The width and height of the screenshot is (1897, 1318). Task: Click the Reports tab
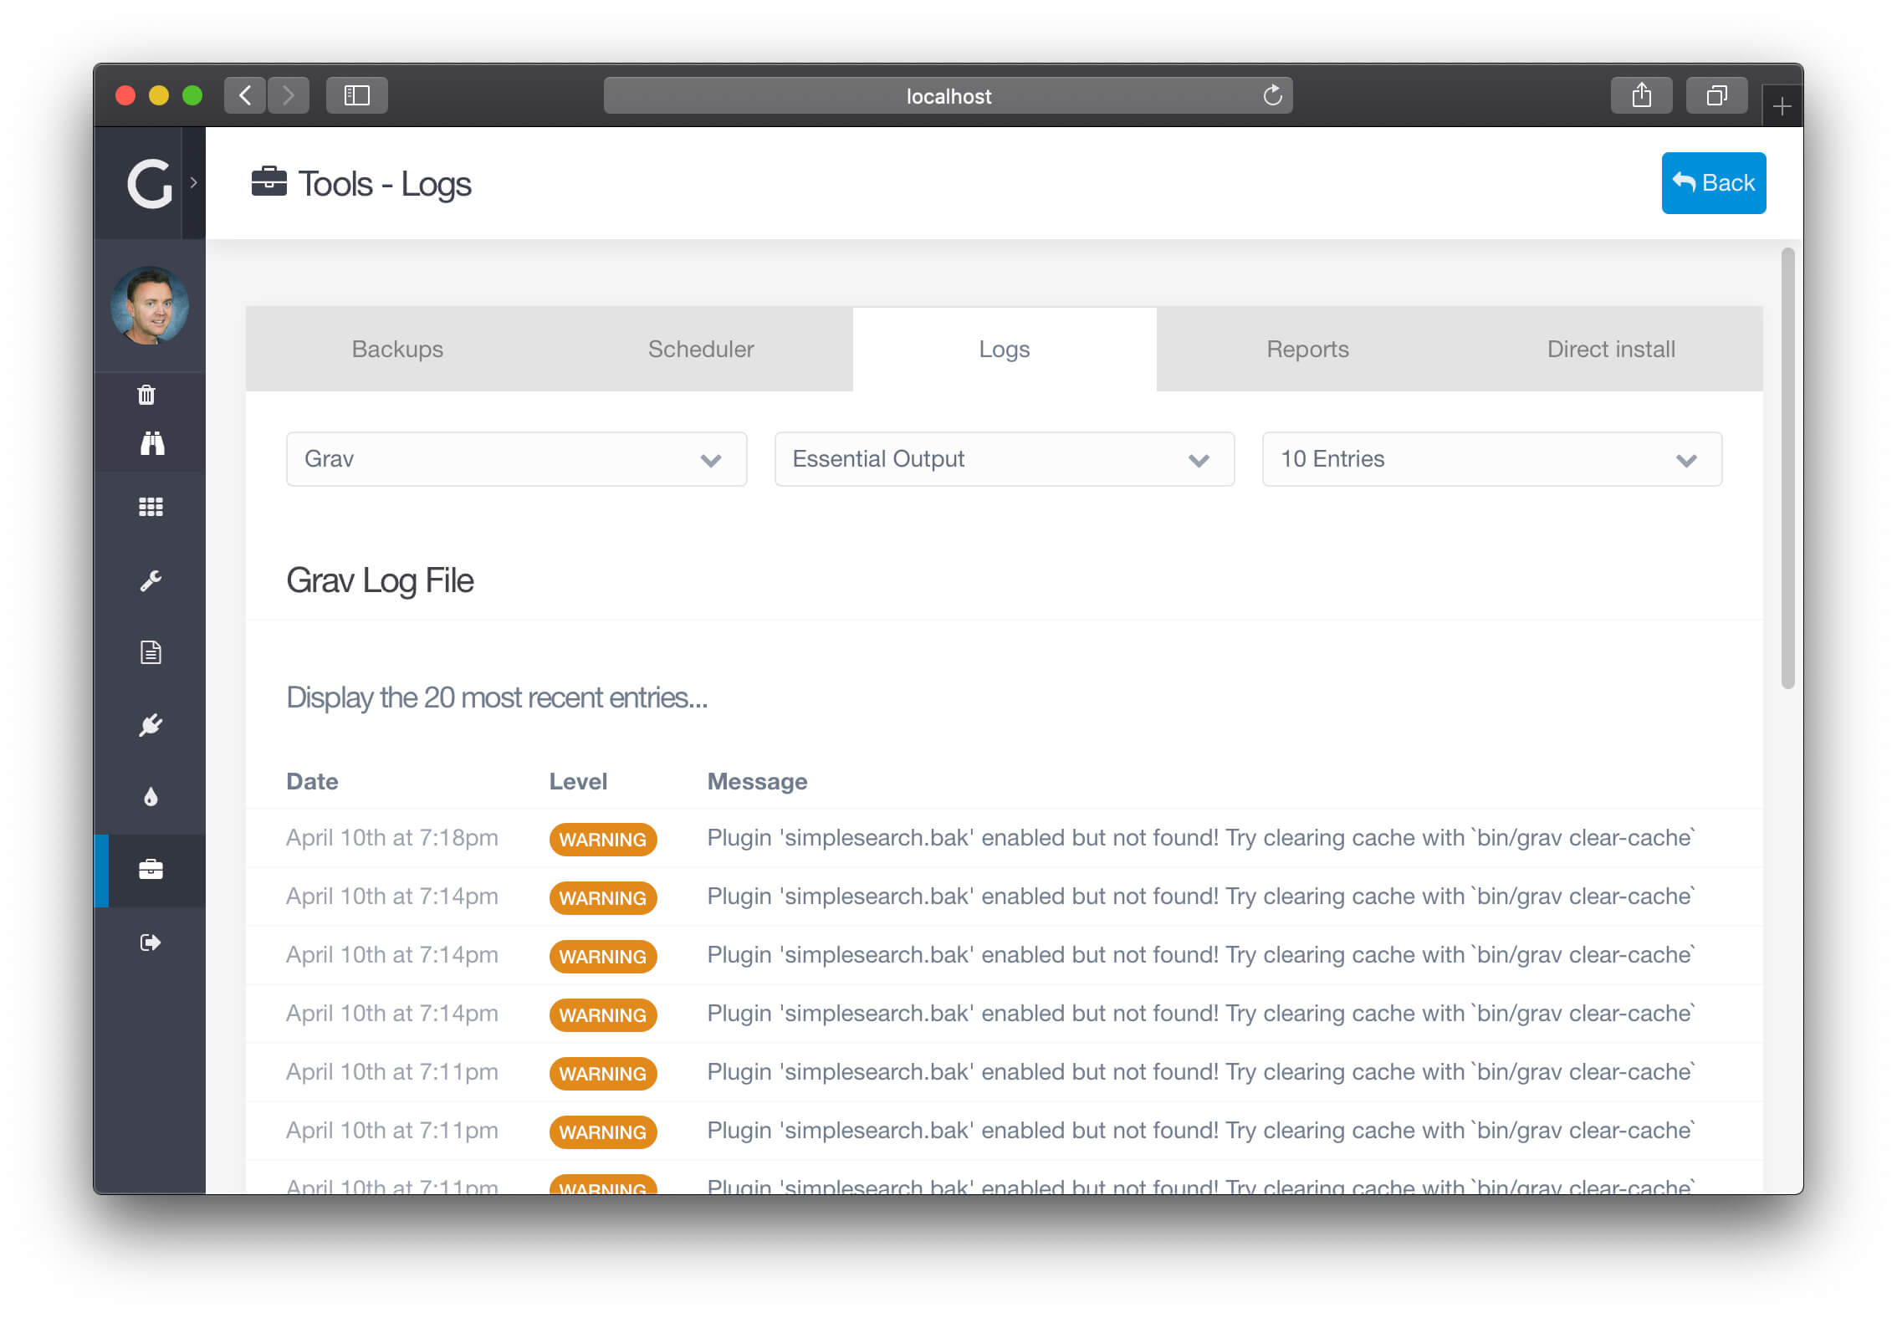coord(1307,349)
